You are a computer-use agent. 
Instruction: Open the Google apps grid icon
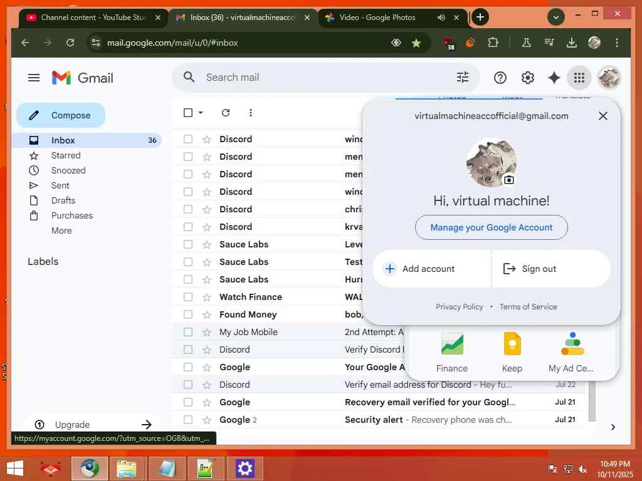[579, 77]
